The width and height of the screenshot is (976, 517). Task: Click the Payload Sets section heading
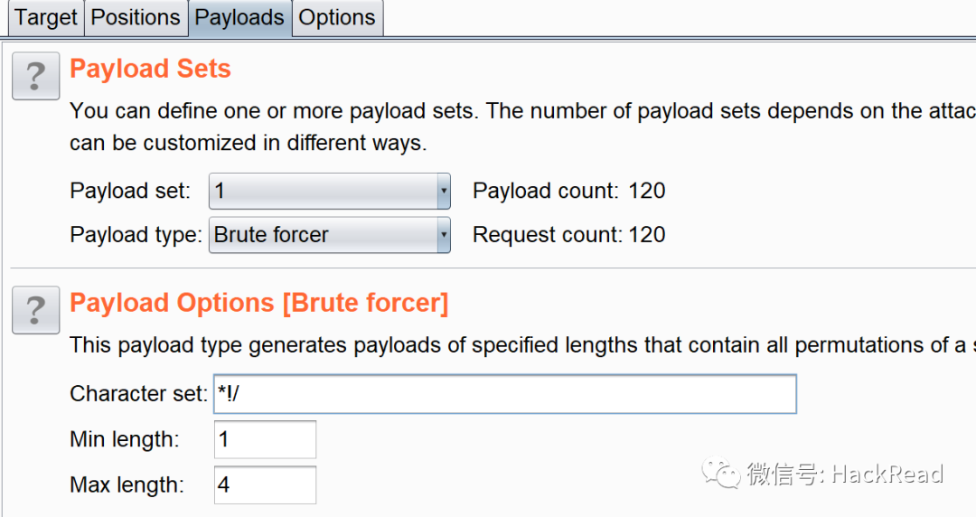point(150,70)
